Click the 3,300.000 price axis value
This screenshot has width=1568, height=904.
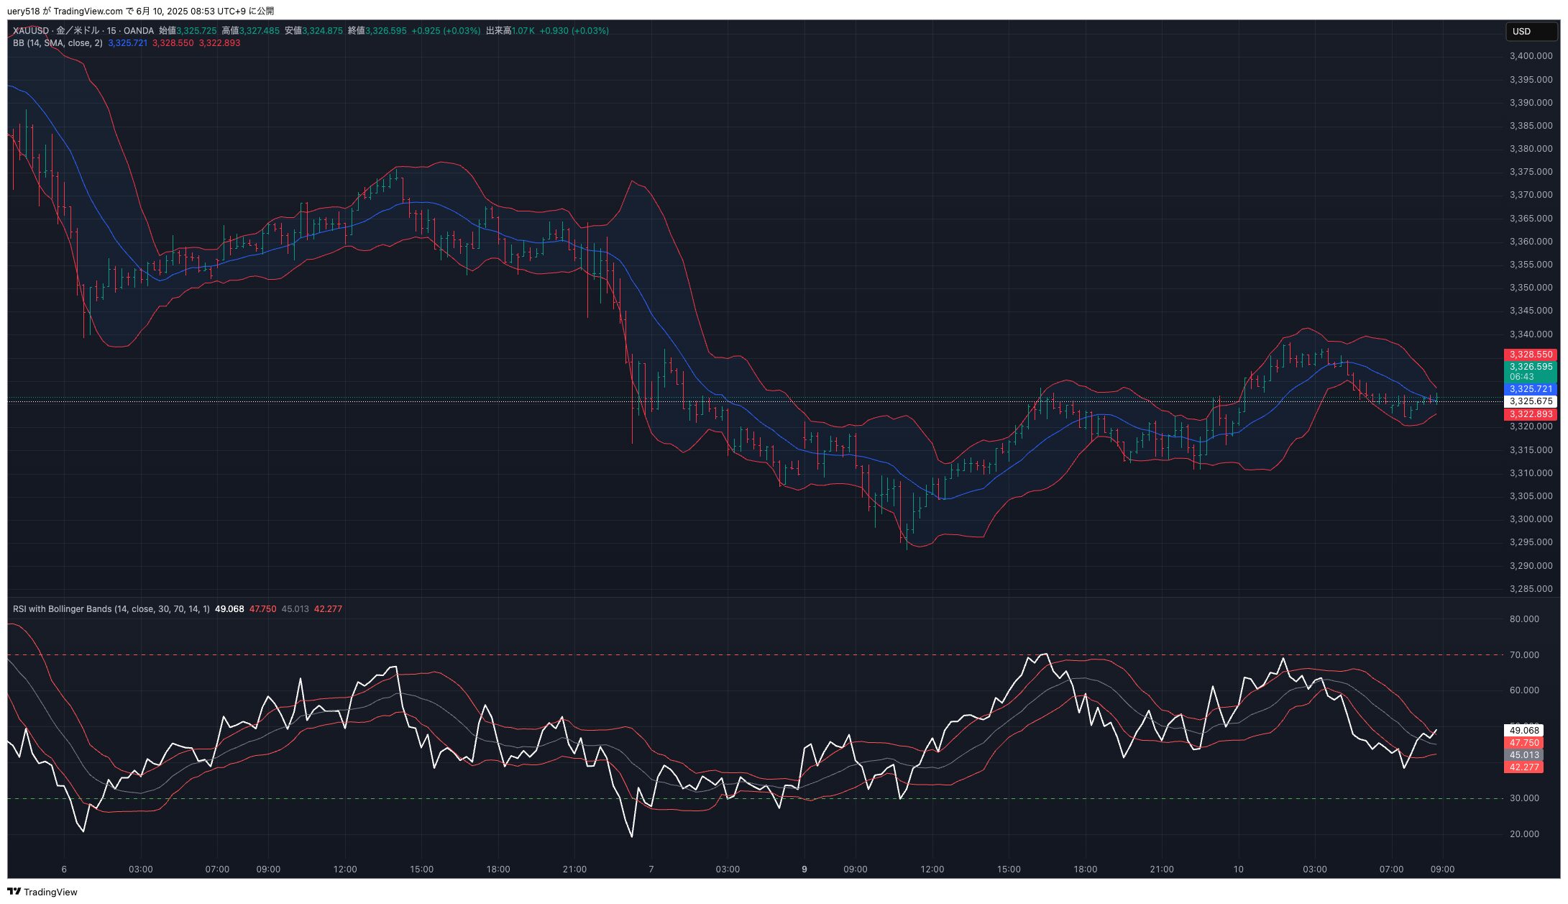(1531, 519)
